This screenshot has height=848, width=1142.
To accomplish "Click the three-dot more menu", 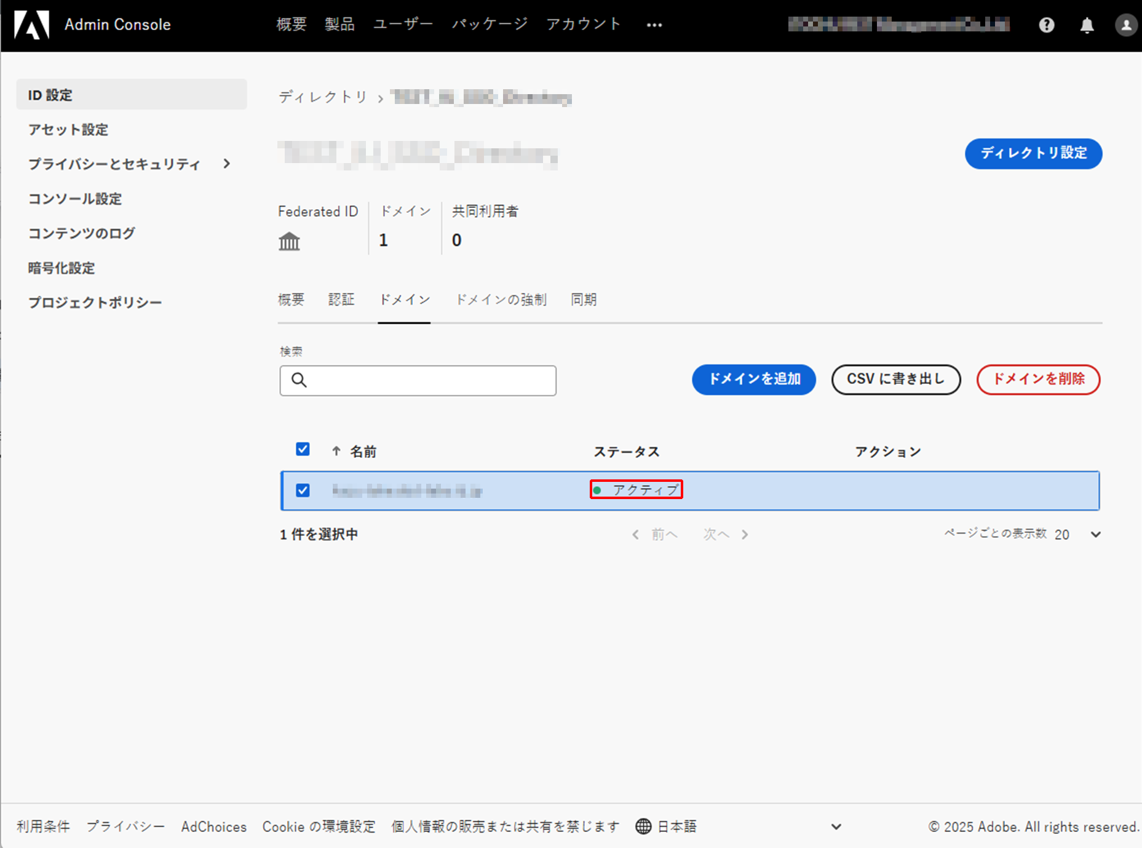I will [x=654, y=25].
